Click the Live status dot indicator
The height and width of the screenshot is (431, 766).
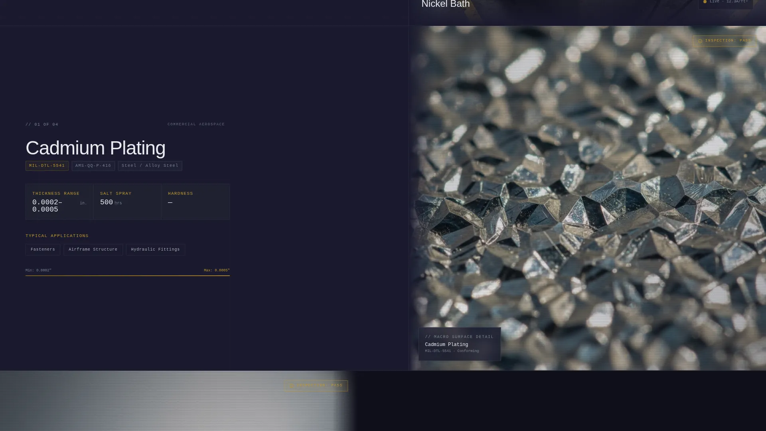pyautogui.click(x=705, y=2)
